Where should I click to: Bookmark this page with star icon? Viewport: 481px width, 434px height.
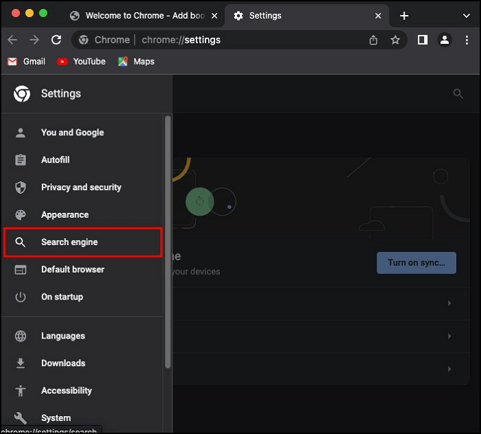point(395,40)
